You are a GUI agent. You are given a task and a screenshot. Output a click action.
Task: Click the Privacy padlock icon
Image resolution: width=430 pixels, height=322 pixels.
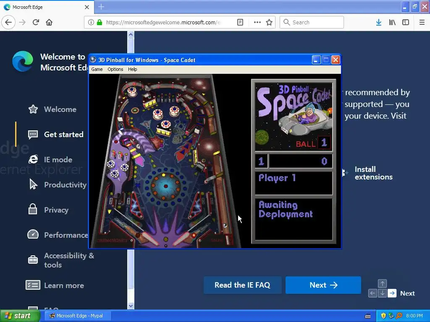(x=33, y=209)
